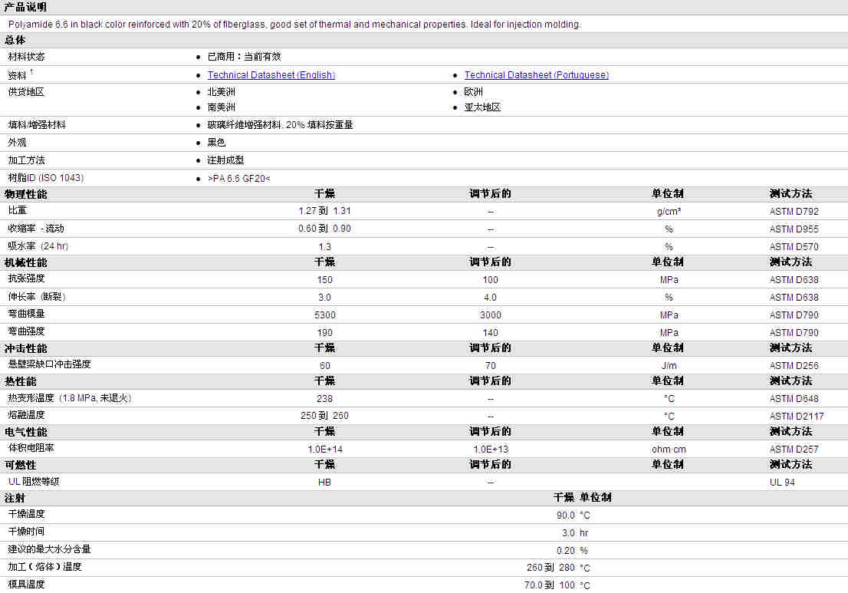Select the 可燃性 section header

(20, 465)
